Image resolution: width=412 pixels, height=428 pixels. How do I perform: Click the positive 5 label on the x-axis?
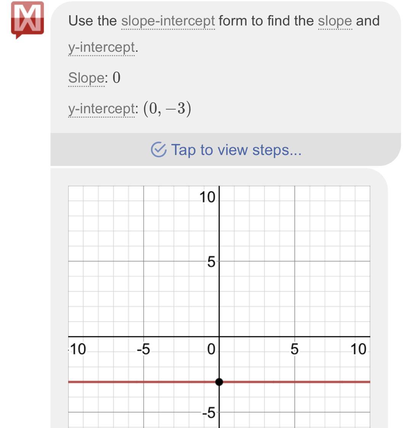click(295, 349)
